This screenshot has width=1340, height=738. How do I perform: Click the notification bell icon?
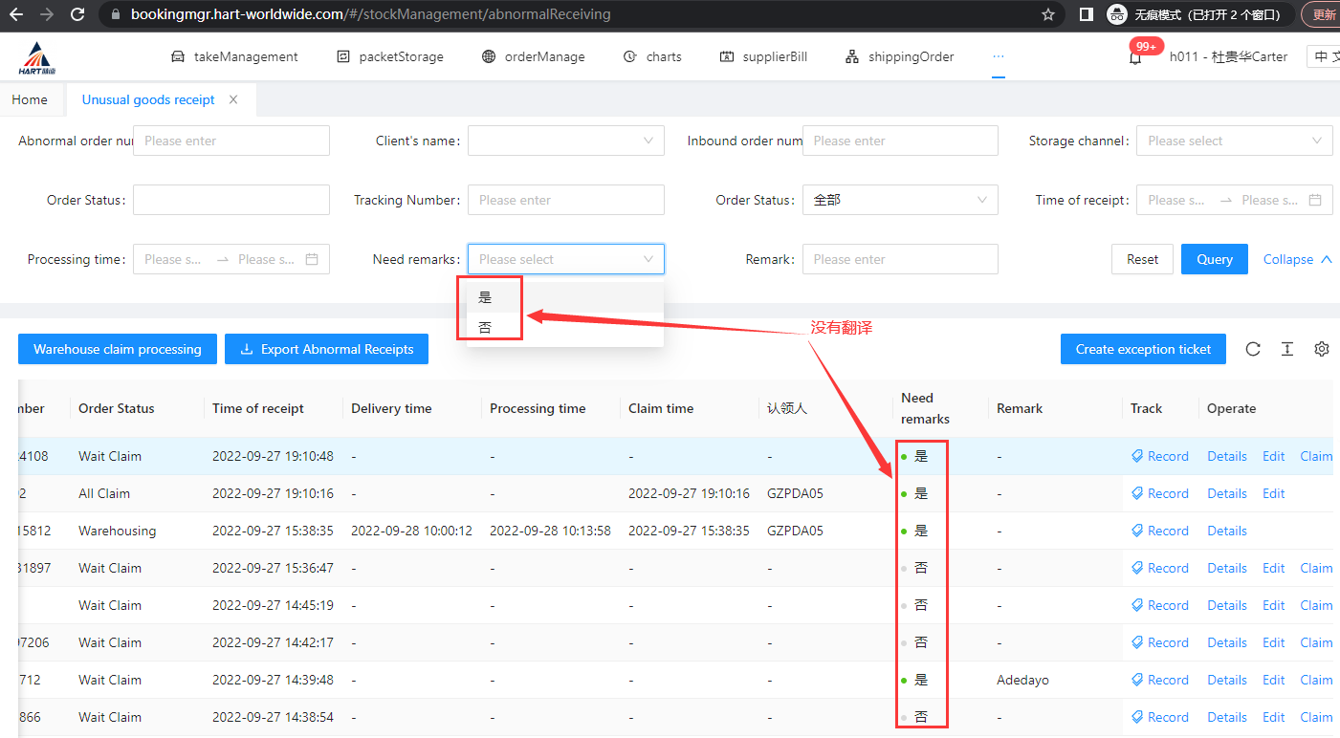tap(1135, 58)
